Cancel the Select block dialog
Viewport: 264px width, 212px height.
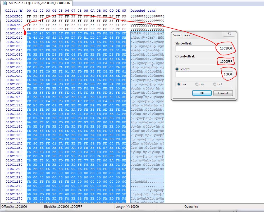pos(223,93)
